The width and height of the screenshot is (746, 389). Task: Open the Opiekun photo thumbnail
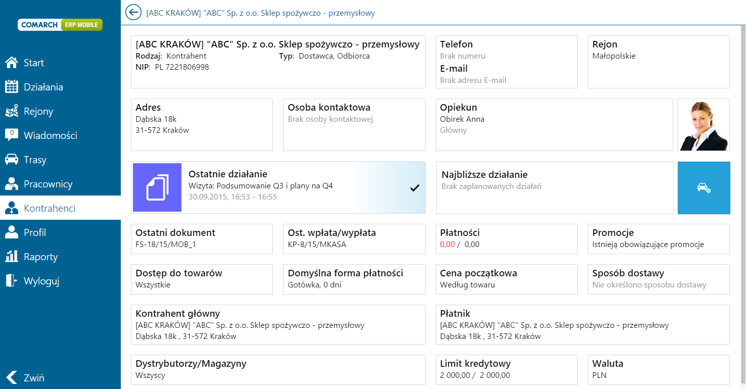(704, 125)
